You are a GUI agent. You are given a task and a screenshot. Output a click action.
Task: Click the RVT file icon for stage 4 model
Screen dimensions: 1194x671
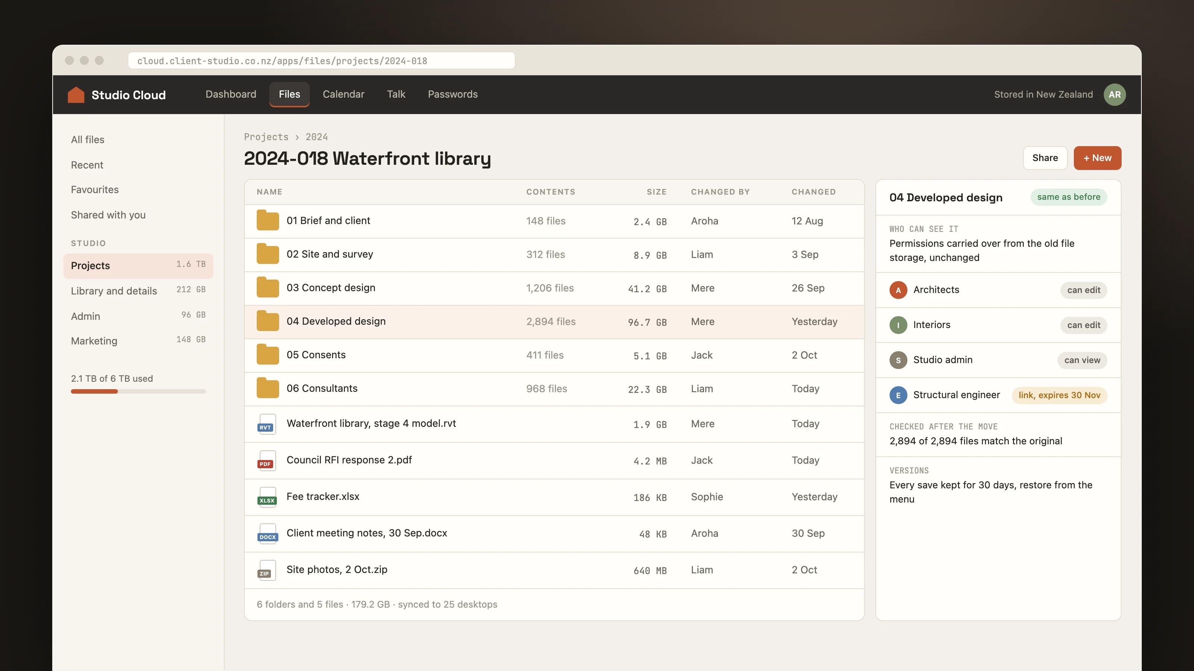(266, 424)
